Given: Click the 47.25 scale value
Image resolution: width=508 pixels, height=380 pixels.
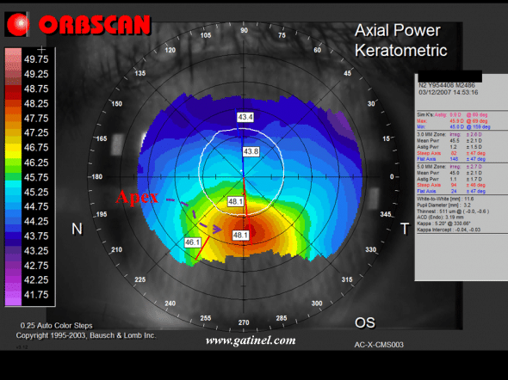Looking at the screenshot, I should pos(36,132).
